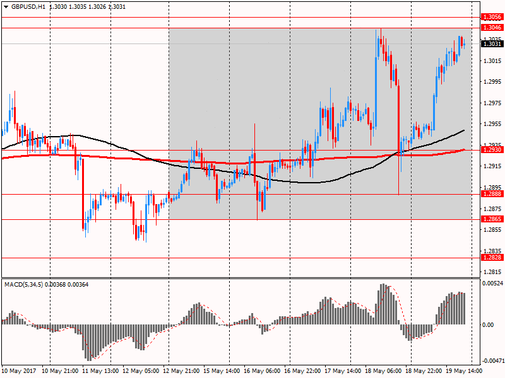The height and width of the screenshot is (378, 505).
Task: Click the 16 May 22:00 time label
Action: [x=302, y=371]
